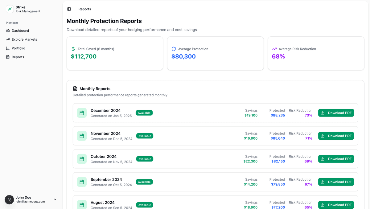Click the shield Average Protection icon
Image resolution: width=370 pixels, height=209 pixels.
click(174, 49)
